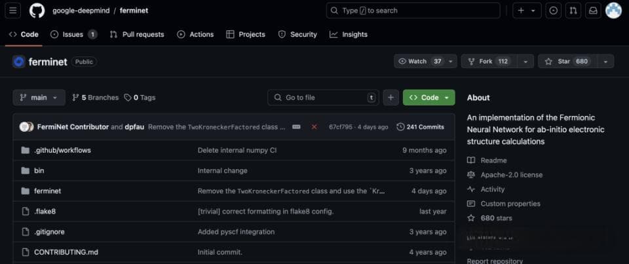Switch to the Actions tab
Viewport: 629px width, 264px height.
195,35
